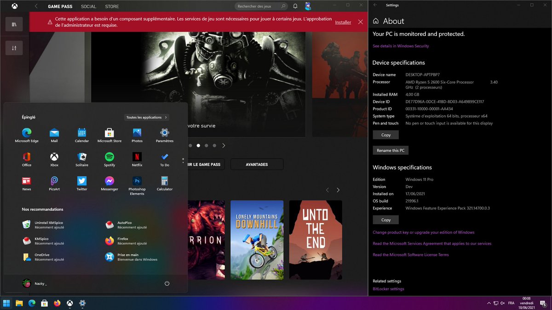Open Microsoft Edge from pinned apps

(x=27, y=135)
